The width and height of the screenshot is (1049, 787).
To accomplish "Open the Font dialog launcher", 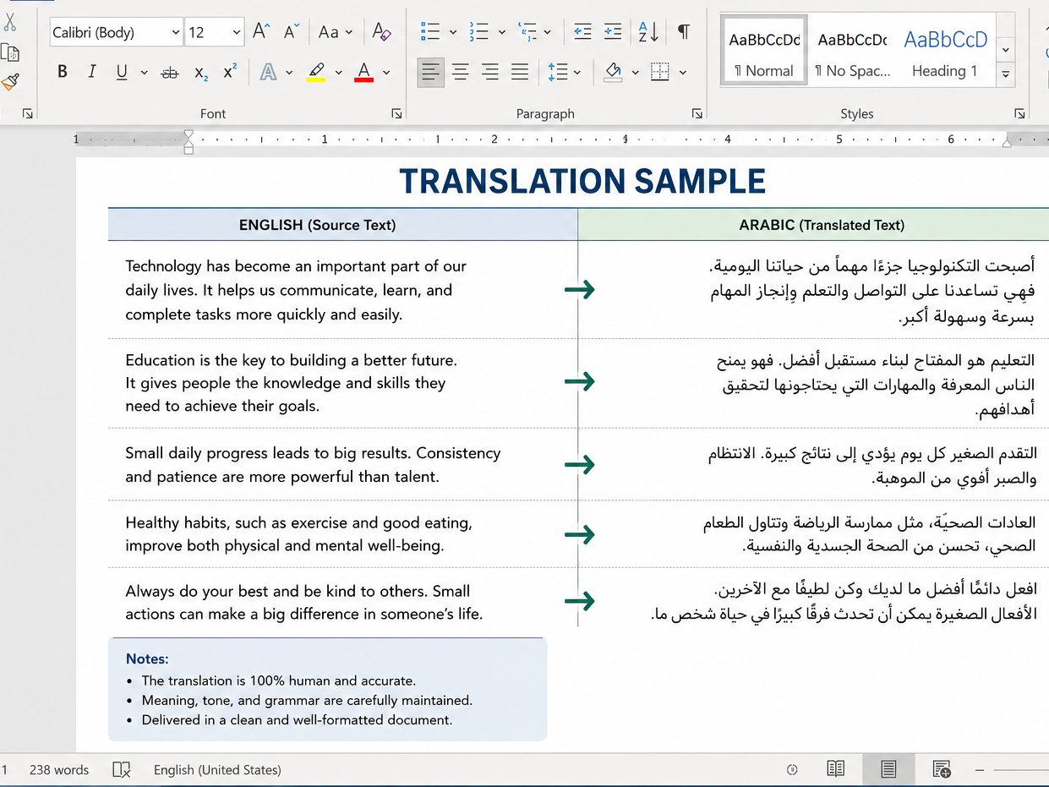I will (397, 113).
